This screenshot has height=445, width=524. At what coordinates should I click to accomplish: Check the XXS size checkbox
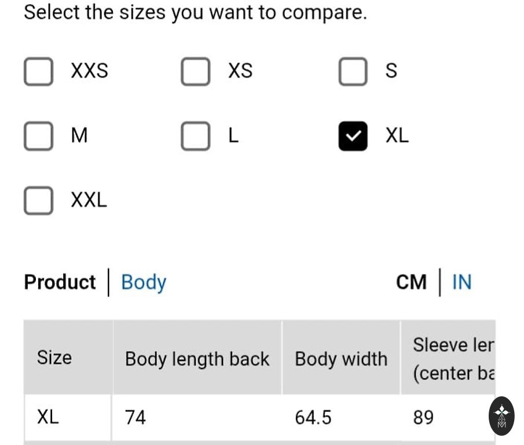pyautogui.click(x=38, y=71)
